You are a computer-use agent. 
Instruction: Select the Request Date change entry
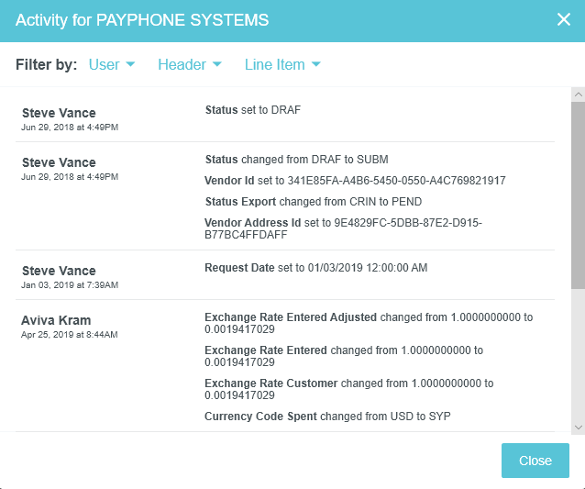[316, 268]
